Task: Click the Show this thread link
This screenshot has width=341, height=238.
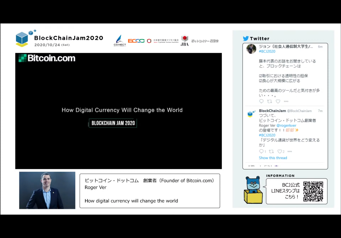Action: click(273, 158)
